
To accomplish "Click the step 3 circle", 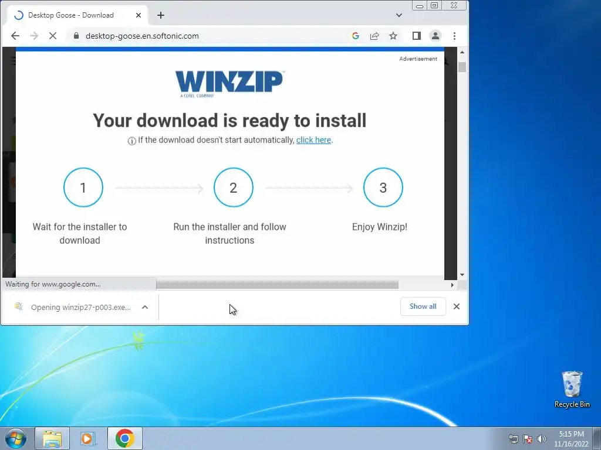I will 383,187.
